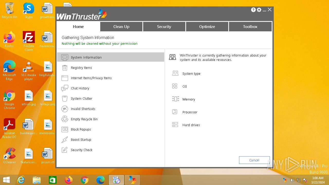Open the Windows Start button

click(6, 180)
